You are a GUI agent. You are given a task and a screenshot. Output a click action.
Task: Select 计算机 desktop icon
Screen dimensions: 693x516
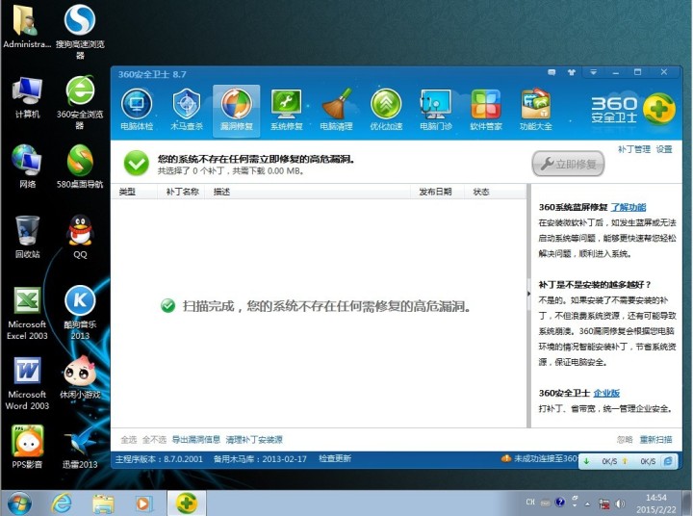pyautogui.click(x=27, y=98)
